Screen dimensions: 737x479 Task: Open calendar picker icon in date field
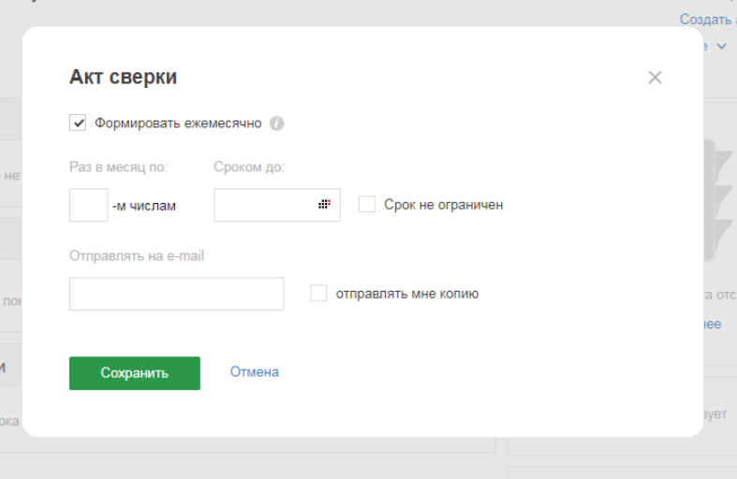coord(324,204)
